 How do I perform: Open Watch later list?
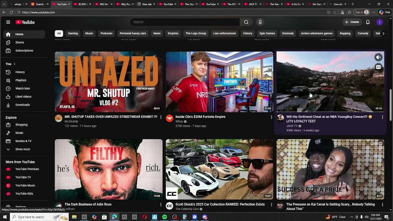[23, 88]
